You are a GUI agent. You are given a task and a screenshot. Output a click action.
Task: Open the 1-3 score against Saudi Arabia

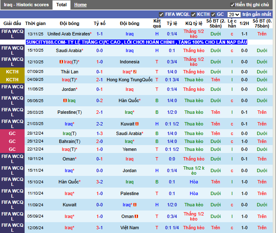point(100,133)
